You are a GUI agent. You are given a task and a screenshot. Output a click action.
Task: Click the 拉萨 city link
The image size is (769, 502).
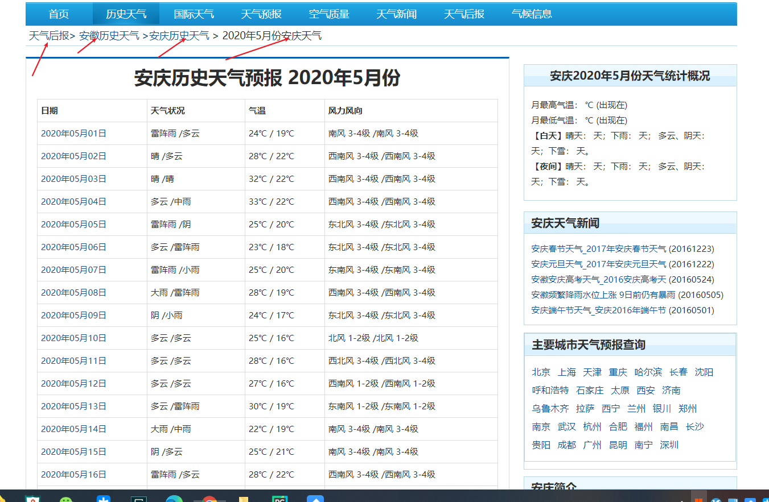coord(585,409)
